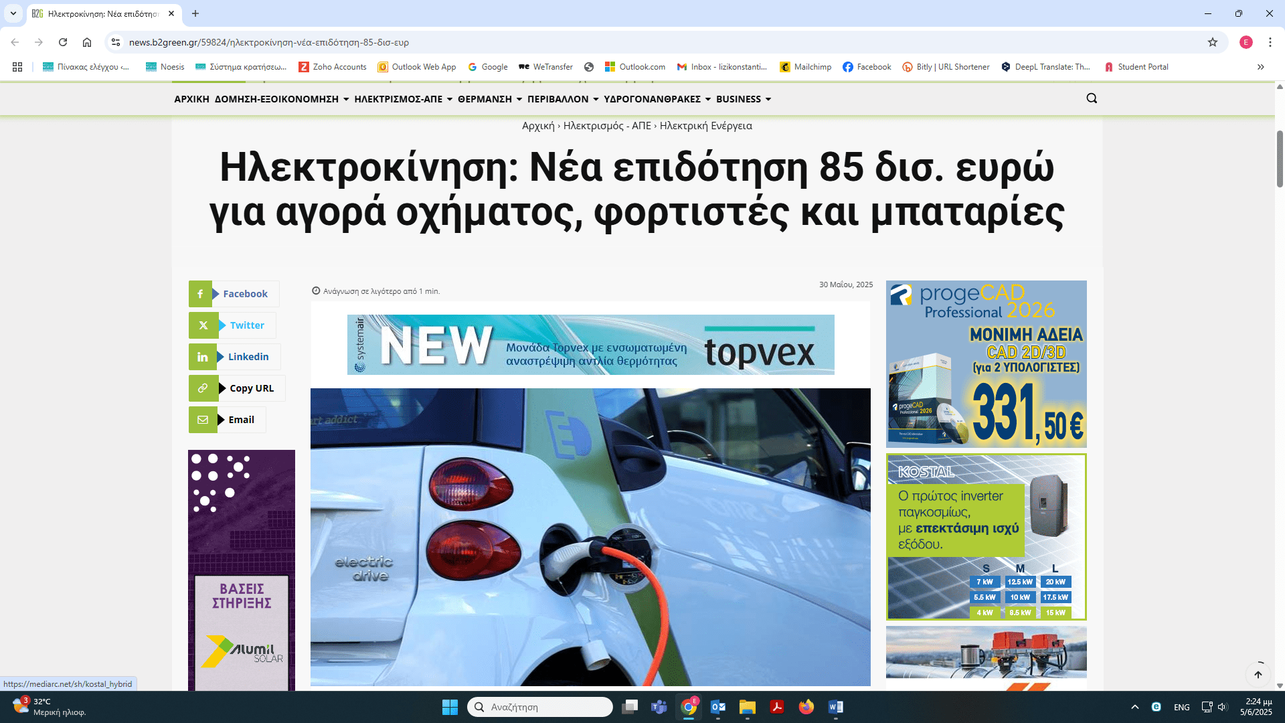Show more bookmarks with chevron
Viewport: 1285px width, 723px height.
[1260, 67]
